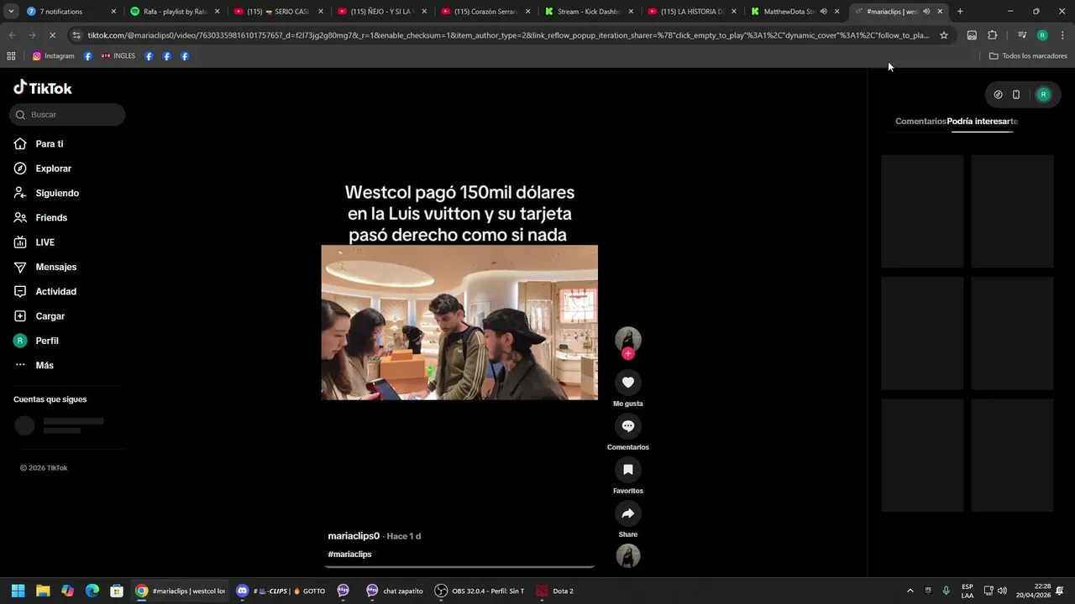Open Microsoft Edge from the taskbar
The width and height of the screenshot is (1075, 604).
[x=92, y=591]
